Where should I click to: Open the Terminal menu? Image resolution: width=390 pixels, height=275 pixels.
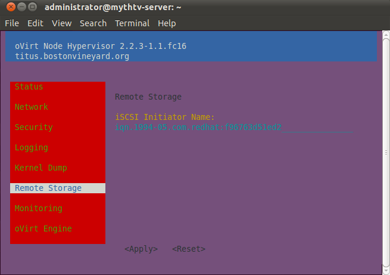pyautogui.click(x=132, y=23)
